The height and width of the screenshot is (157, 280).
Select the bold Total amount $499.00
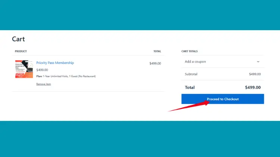[x=253, y=87]
